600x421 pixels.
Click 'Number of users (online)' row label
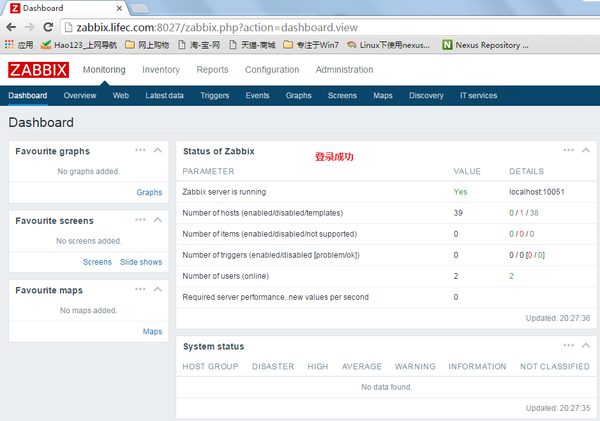pos(226,276)
